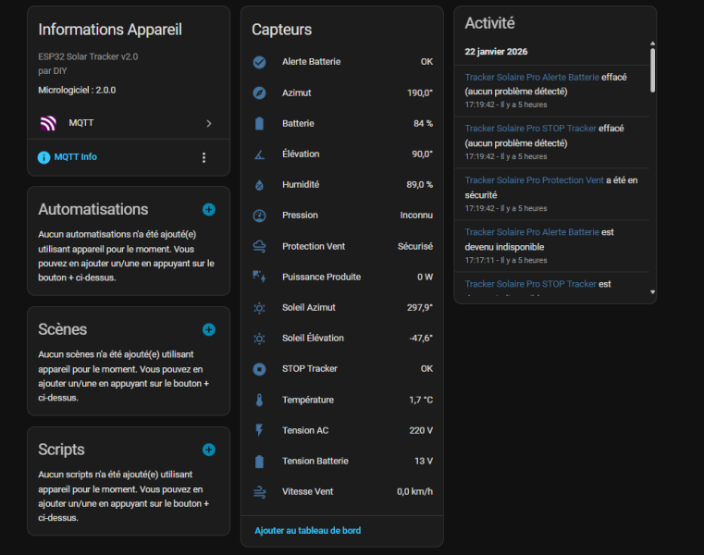Select the STOP Tracker OK value

pos(426,369)
